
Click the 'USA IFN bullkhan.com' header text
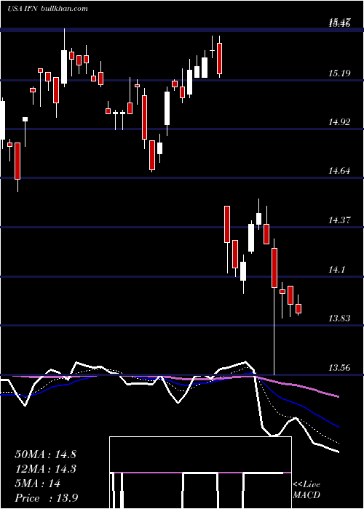(48, 9)
